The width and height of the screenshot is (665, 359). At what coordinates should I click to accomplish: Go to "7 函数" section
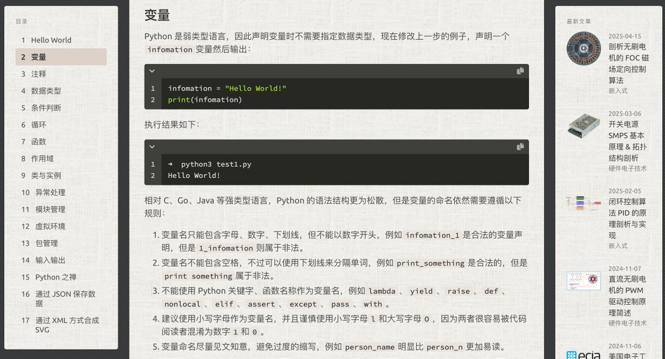[x=61, y=141]
